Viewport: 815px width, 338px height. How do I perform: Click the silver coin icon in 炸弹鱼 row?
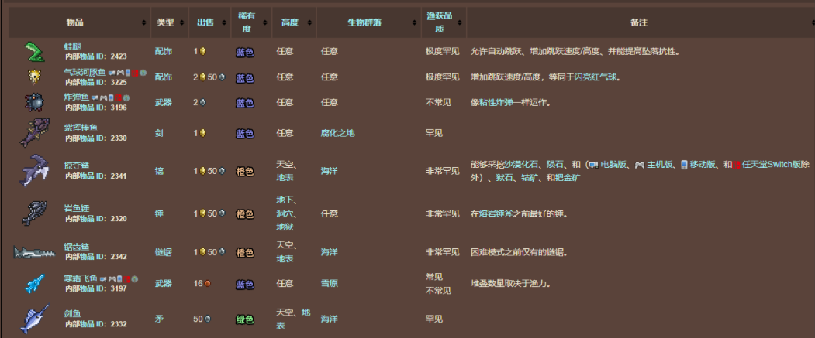[202, 103]
